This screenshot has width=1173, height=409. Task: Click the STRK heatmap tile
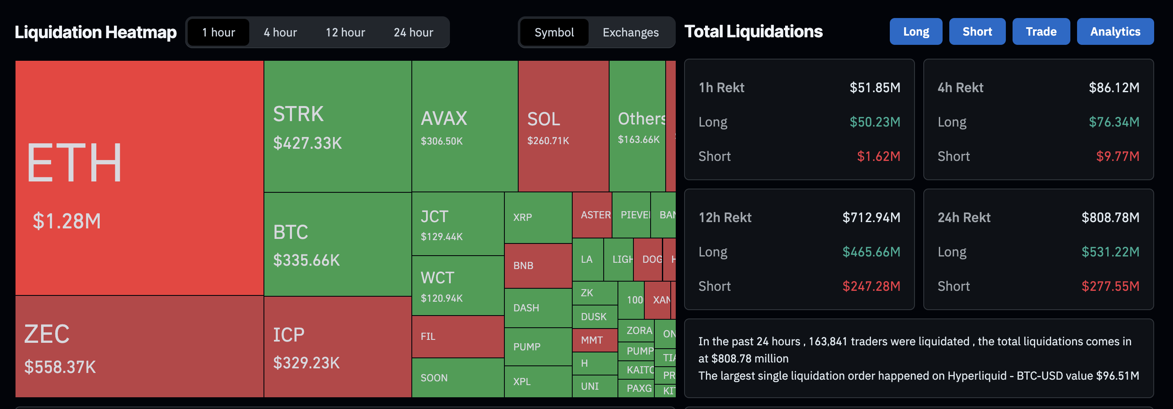point(337,127)
